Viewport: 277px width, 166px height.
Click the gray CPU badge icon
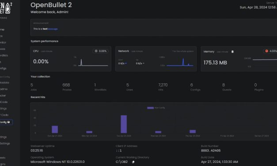click(x=96, y=51)
